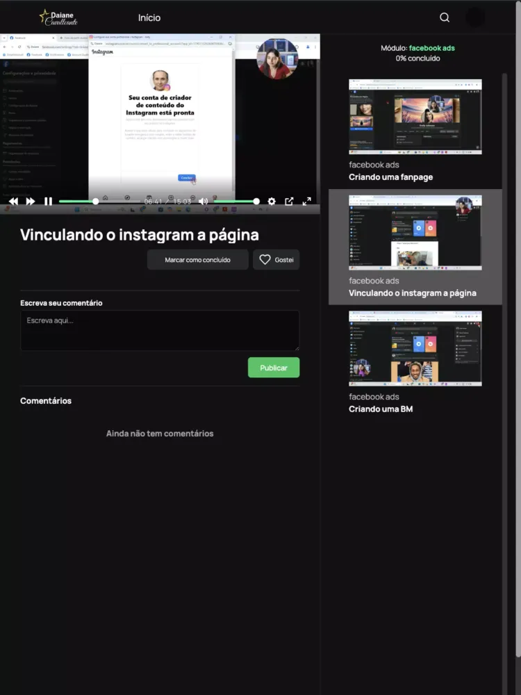The width and height of the screenshot is (521, 695).
Task: Open the user profile avatar
Action: tap(475, 17)
